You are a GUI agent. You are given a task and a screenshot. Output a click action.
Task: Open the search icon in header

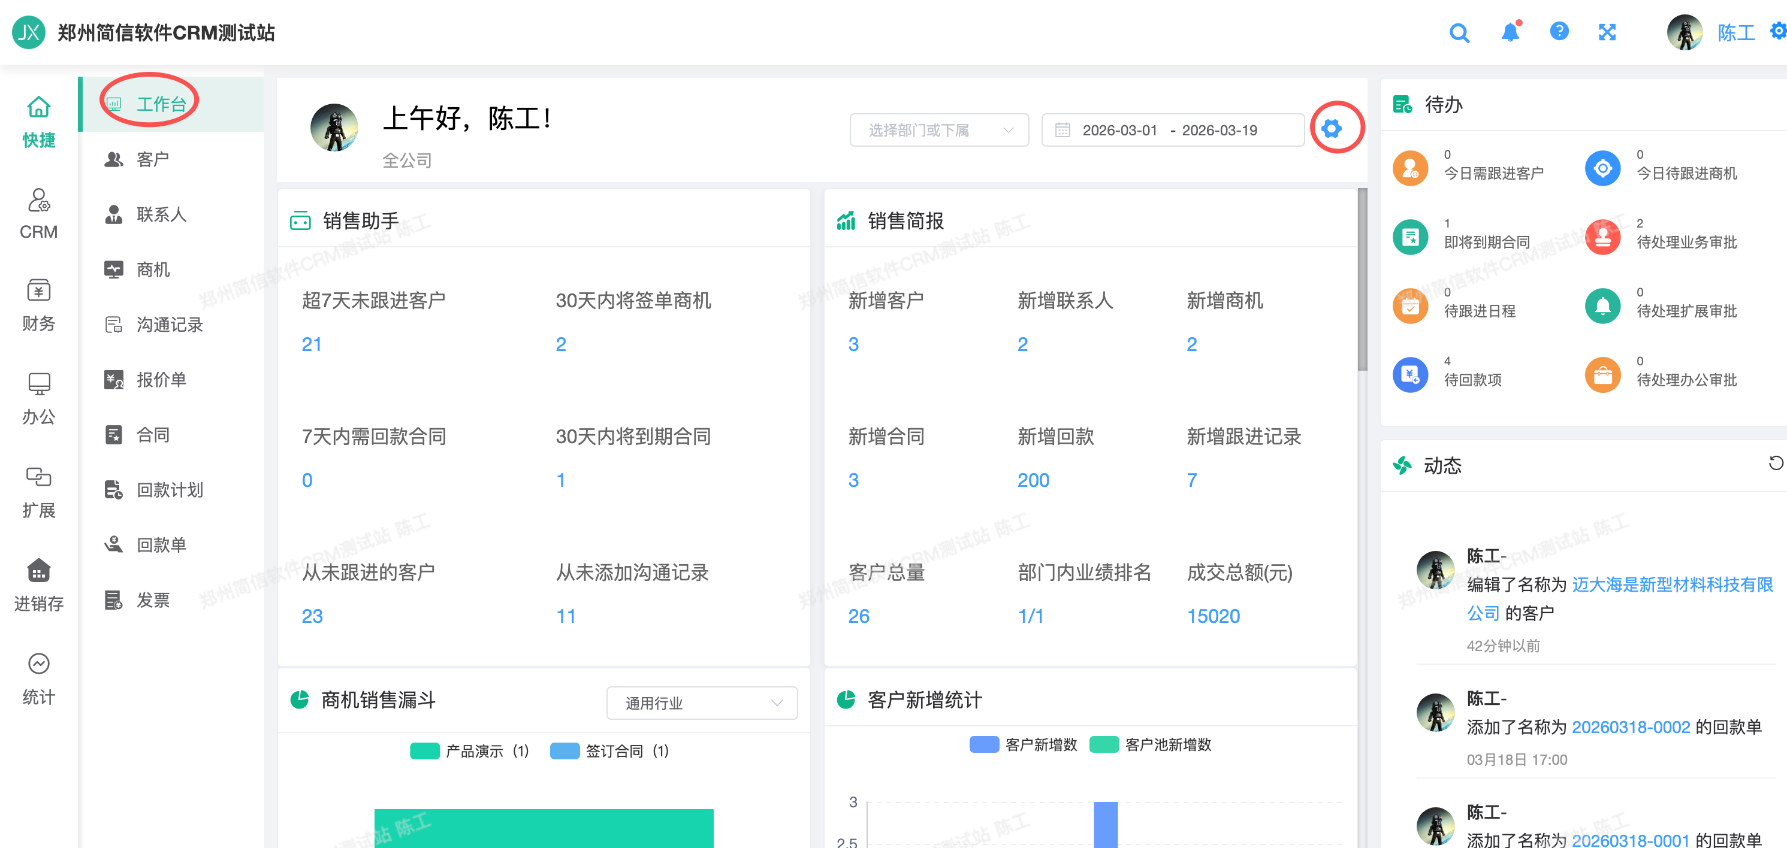click(x=1460, y=32)
